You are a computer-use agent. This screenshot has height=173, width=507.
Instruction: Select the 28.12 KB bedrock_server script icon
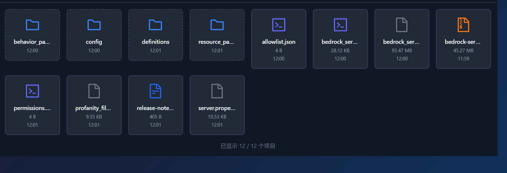(x=340, y=25)
